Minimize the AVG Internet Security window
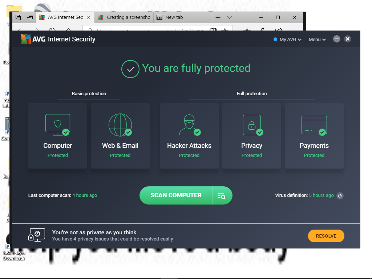The height and width of the screenshot is (279, 372). (x=337, y=39)
